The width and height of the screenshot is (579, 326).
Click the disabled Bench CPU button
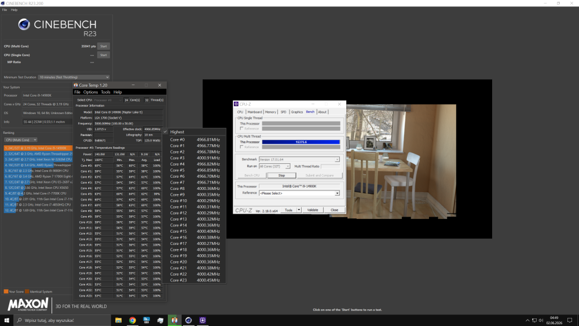251,175
